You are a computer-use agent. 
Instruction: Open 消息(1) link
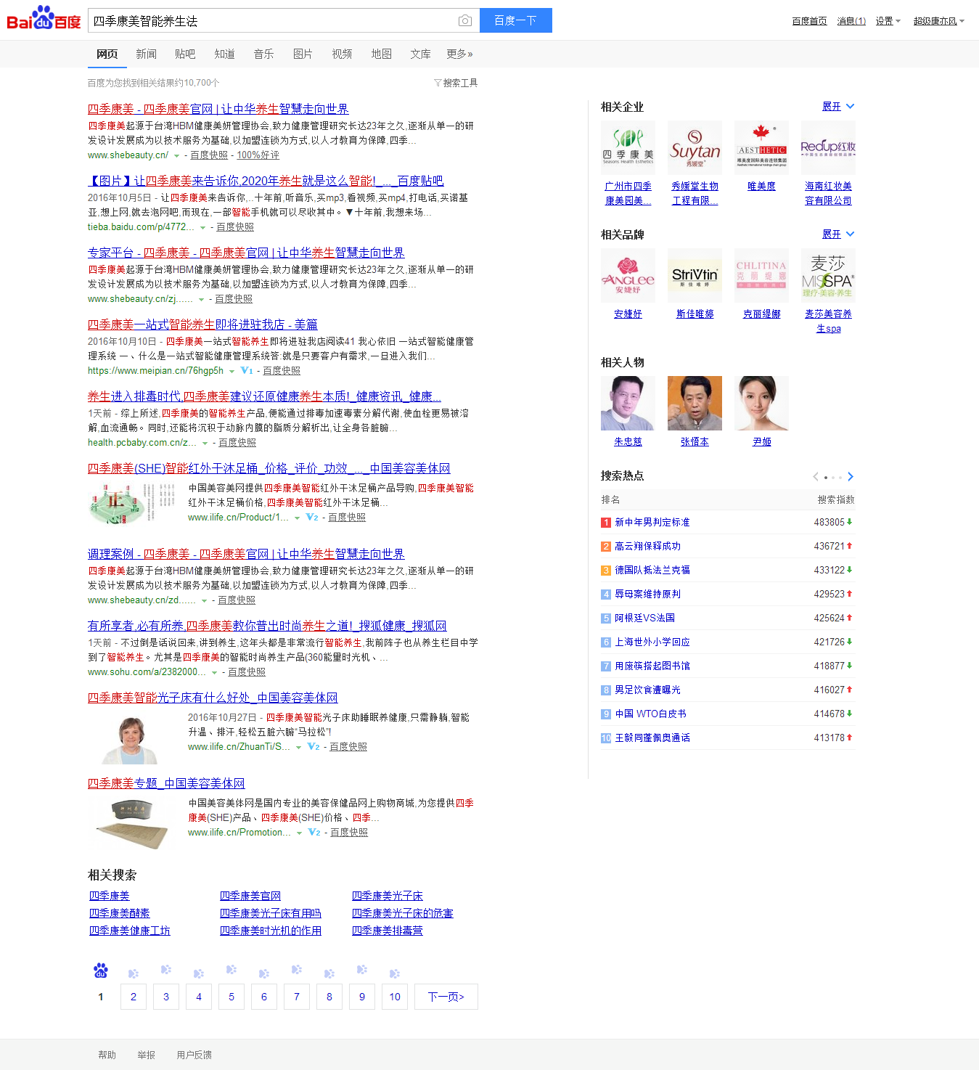851,21
